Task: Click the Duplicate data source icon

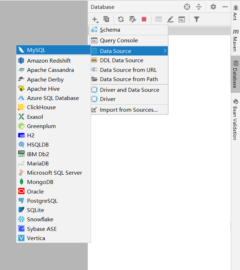Action: point(106,19)
